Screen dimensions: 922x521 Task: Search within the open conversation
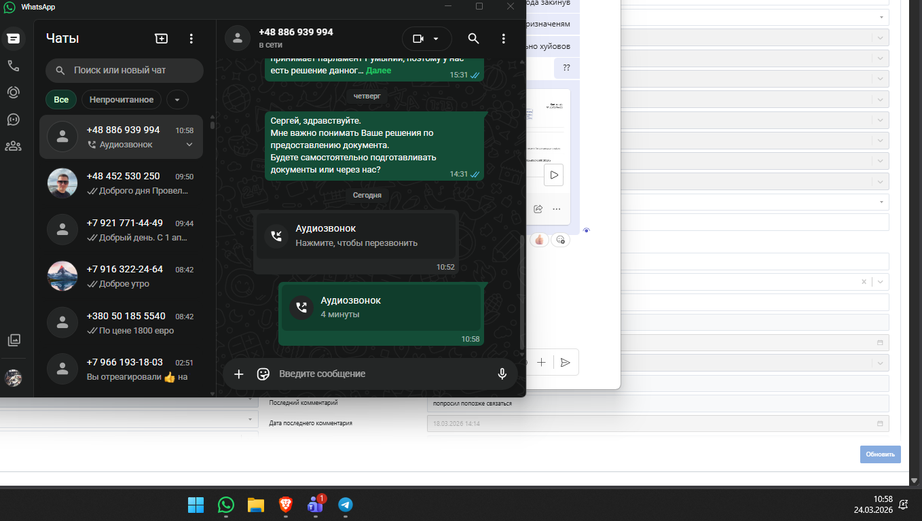point(474,39)
